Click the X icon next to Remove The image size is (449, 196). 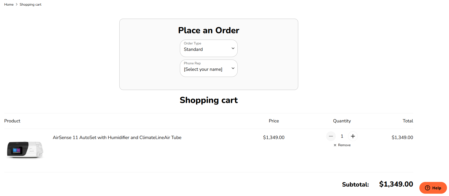(x=335, y=145)
